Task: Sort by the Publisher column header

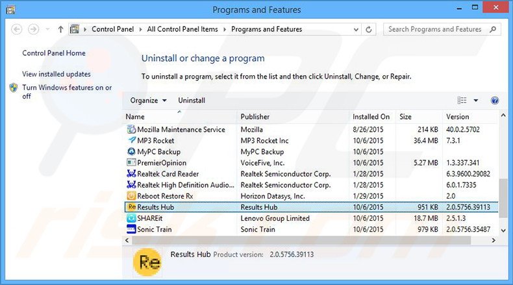Action: click(293, 116)
